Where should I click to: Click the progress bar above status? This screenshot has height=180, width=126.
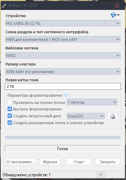[63, 137]
